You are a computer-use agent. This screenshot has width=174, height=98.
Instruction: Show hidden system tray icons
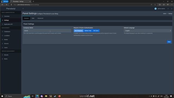coord(149,96)
